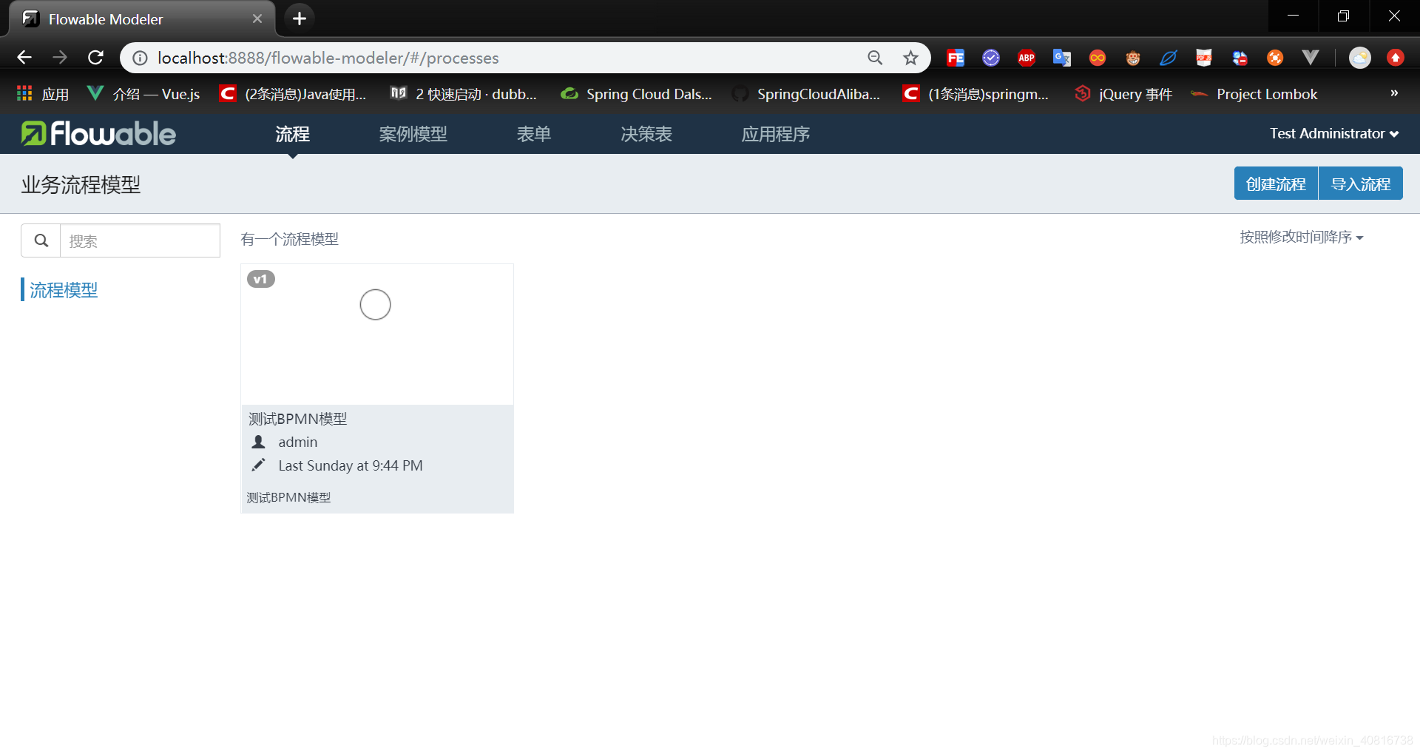Click the search magnifier icon in the sidebar
This screenshot has width=1420, height=754.
41,240
